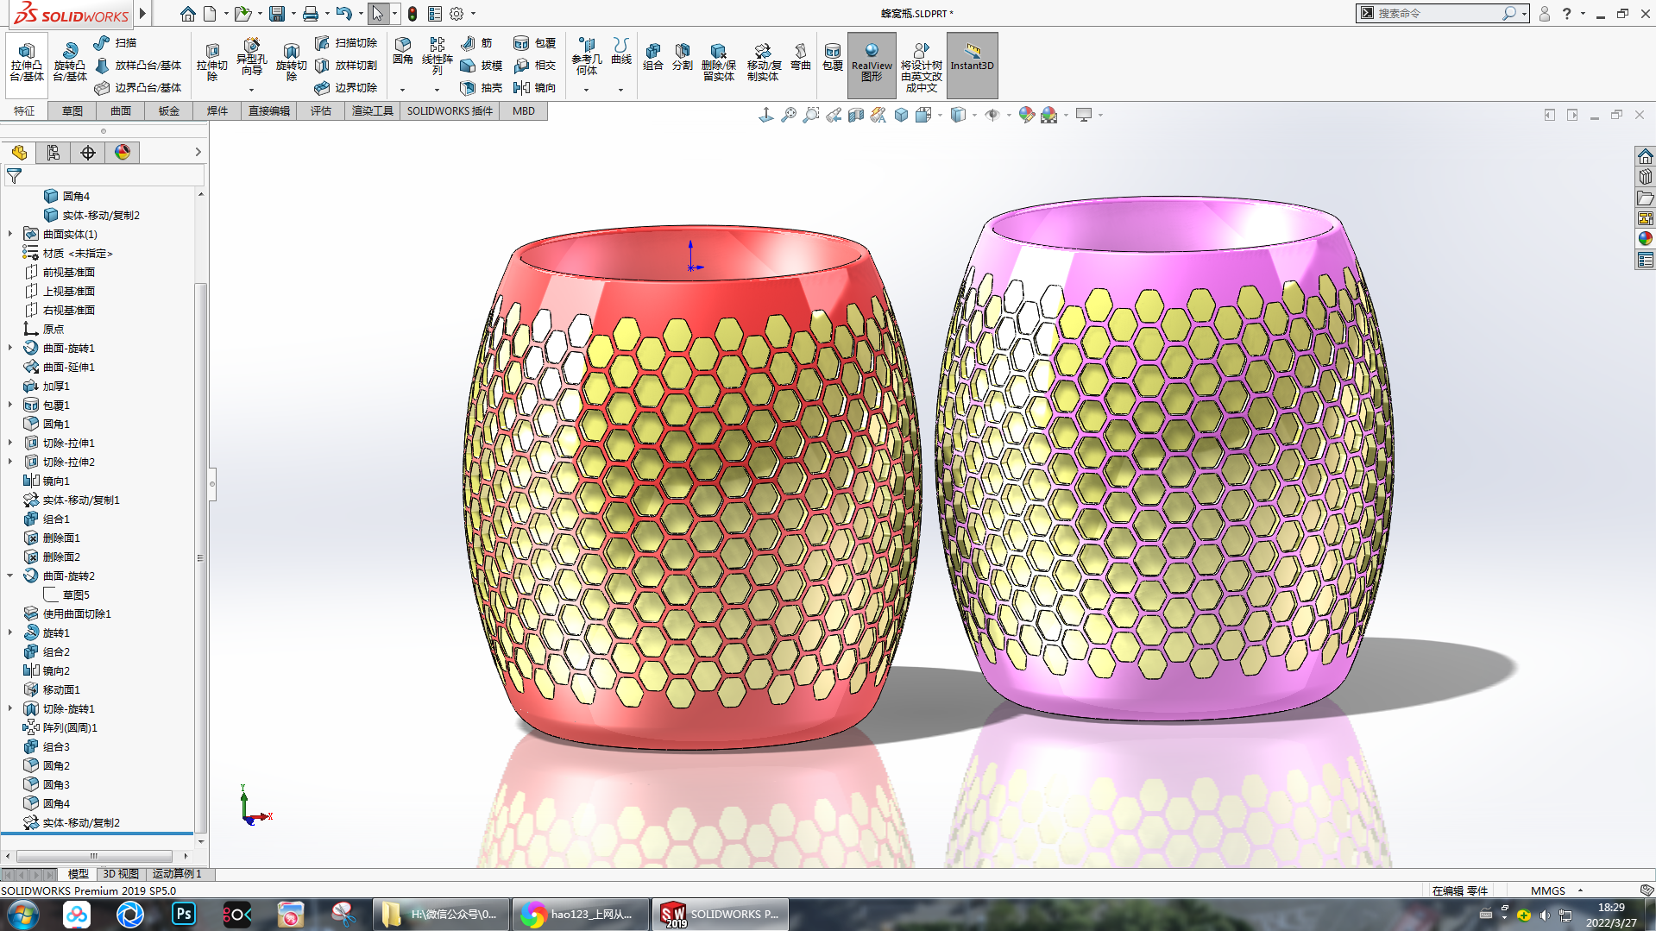1656x931 pixels.
Task: Toggle the Instant3D button
Action: (x=972, y=65)
